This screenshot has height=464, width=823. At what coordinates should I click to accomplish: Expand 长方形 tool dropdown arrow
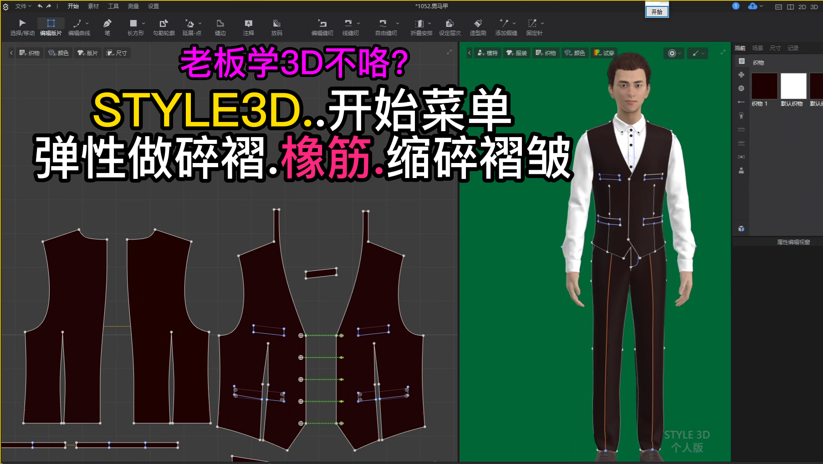point(143,23)
